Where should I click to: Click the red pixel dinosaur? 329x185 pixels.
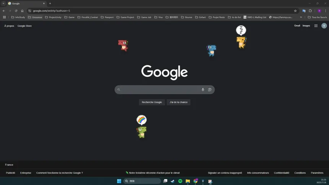(123, 45)
